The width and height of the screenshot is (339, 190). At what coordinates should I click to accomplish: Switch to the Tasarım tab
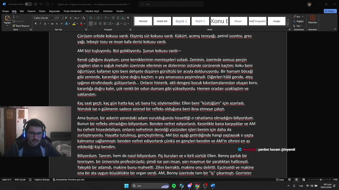31,11
